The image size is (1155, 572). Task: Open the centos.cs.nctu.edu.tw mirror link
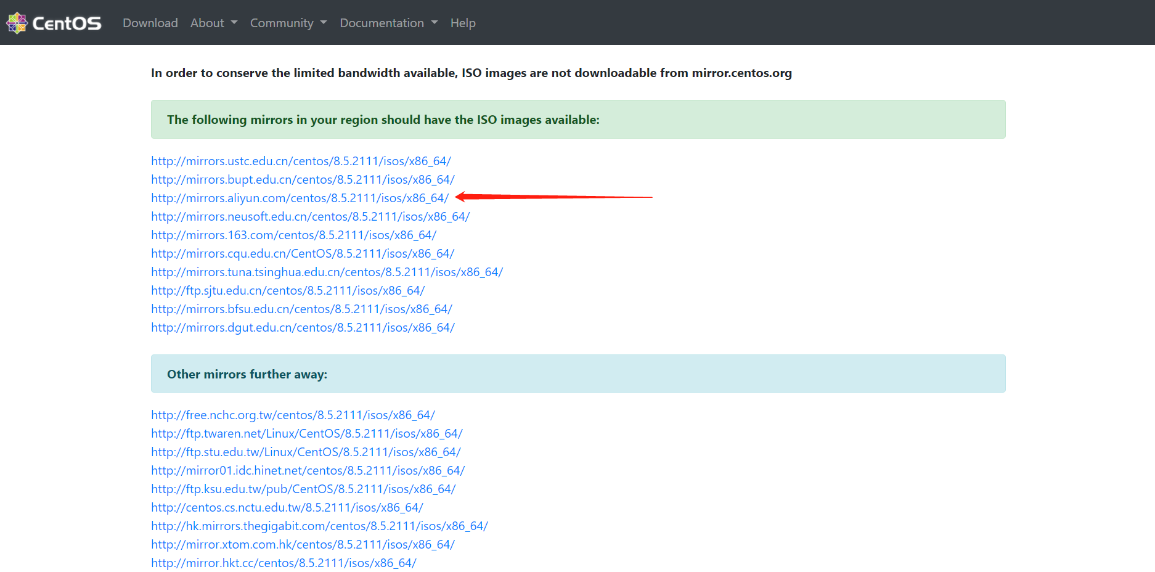click(x=287, y=507)
